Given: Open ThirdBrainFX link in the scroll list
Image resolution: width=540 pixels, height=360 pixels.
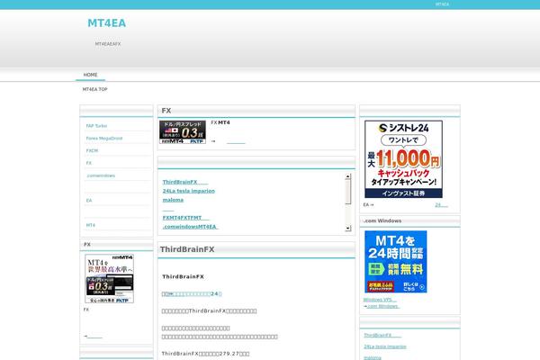Looking at the screenshot, I should point(185,182).
